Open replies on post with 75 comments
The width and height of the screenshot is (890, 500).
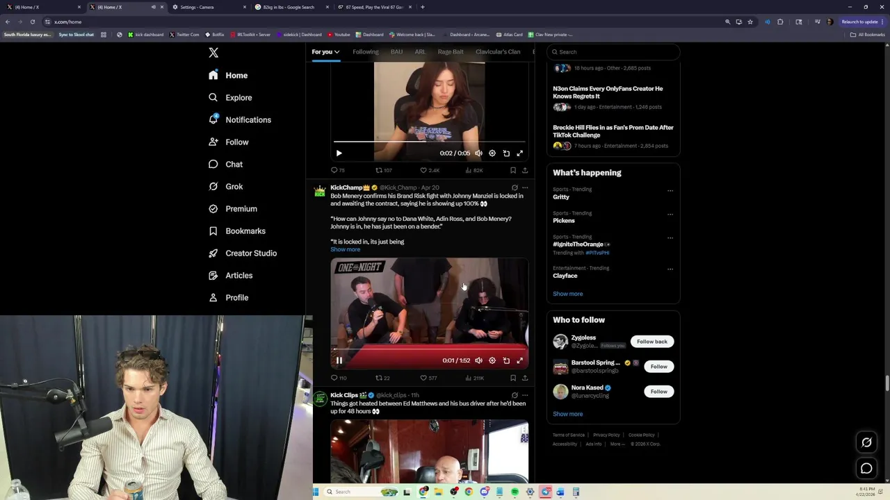pos(337,170)
